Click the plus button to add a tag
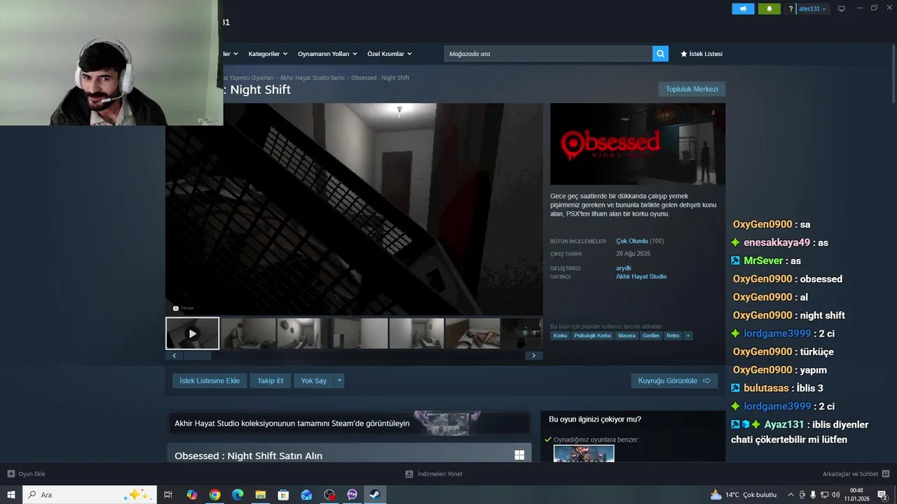Screen dimensions: 897x504 click(x=688, y=336)
